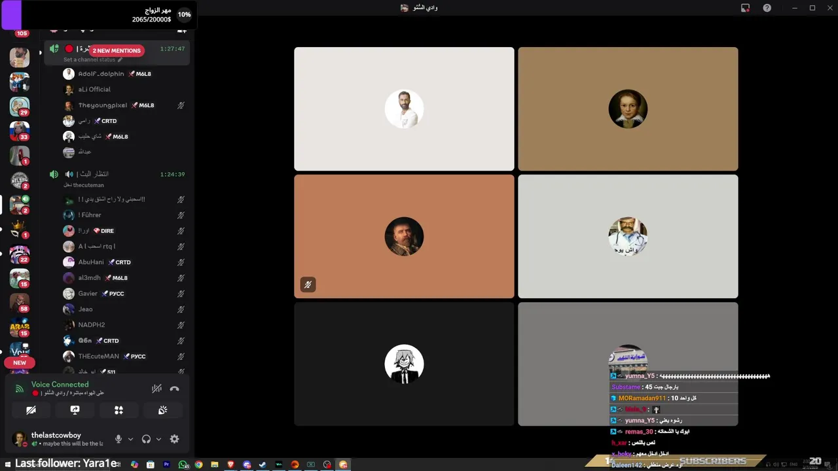Click 10% goal progress circle

coord(185,14)
